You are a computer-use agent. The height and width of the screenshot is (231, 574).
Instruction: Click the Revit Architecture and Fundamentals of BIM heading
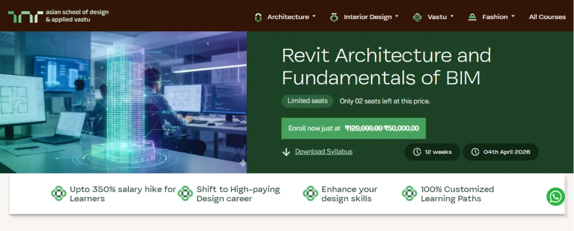point(386,67)
